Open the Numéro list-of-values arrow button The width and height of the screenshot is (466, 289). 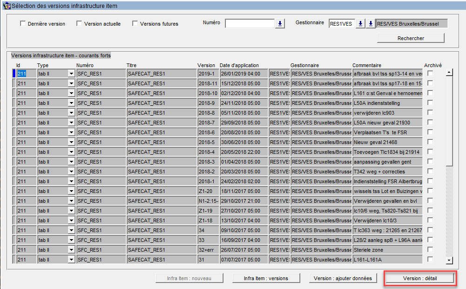[280, 23]
